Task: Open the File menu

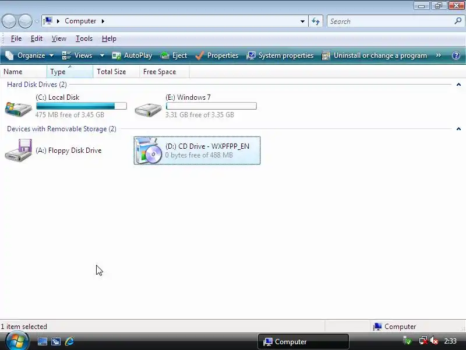Action: [16, 38]
